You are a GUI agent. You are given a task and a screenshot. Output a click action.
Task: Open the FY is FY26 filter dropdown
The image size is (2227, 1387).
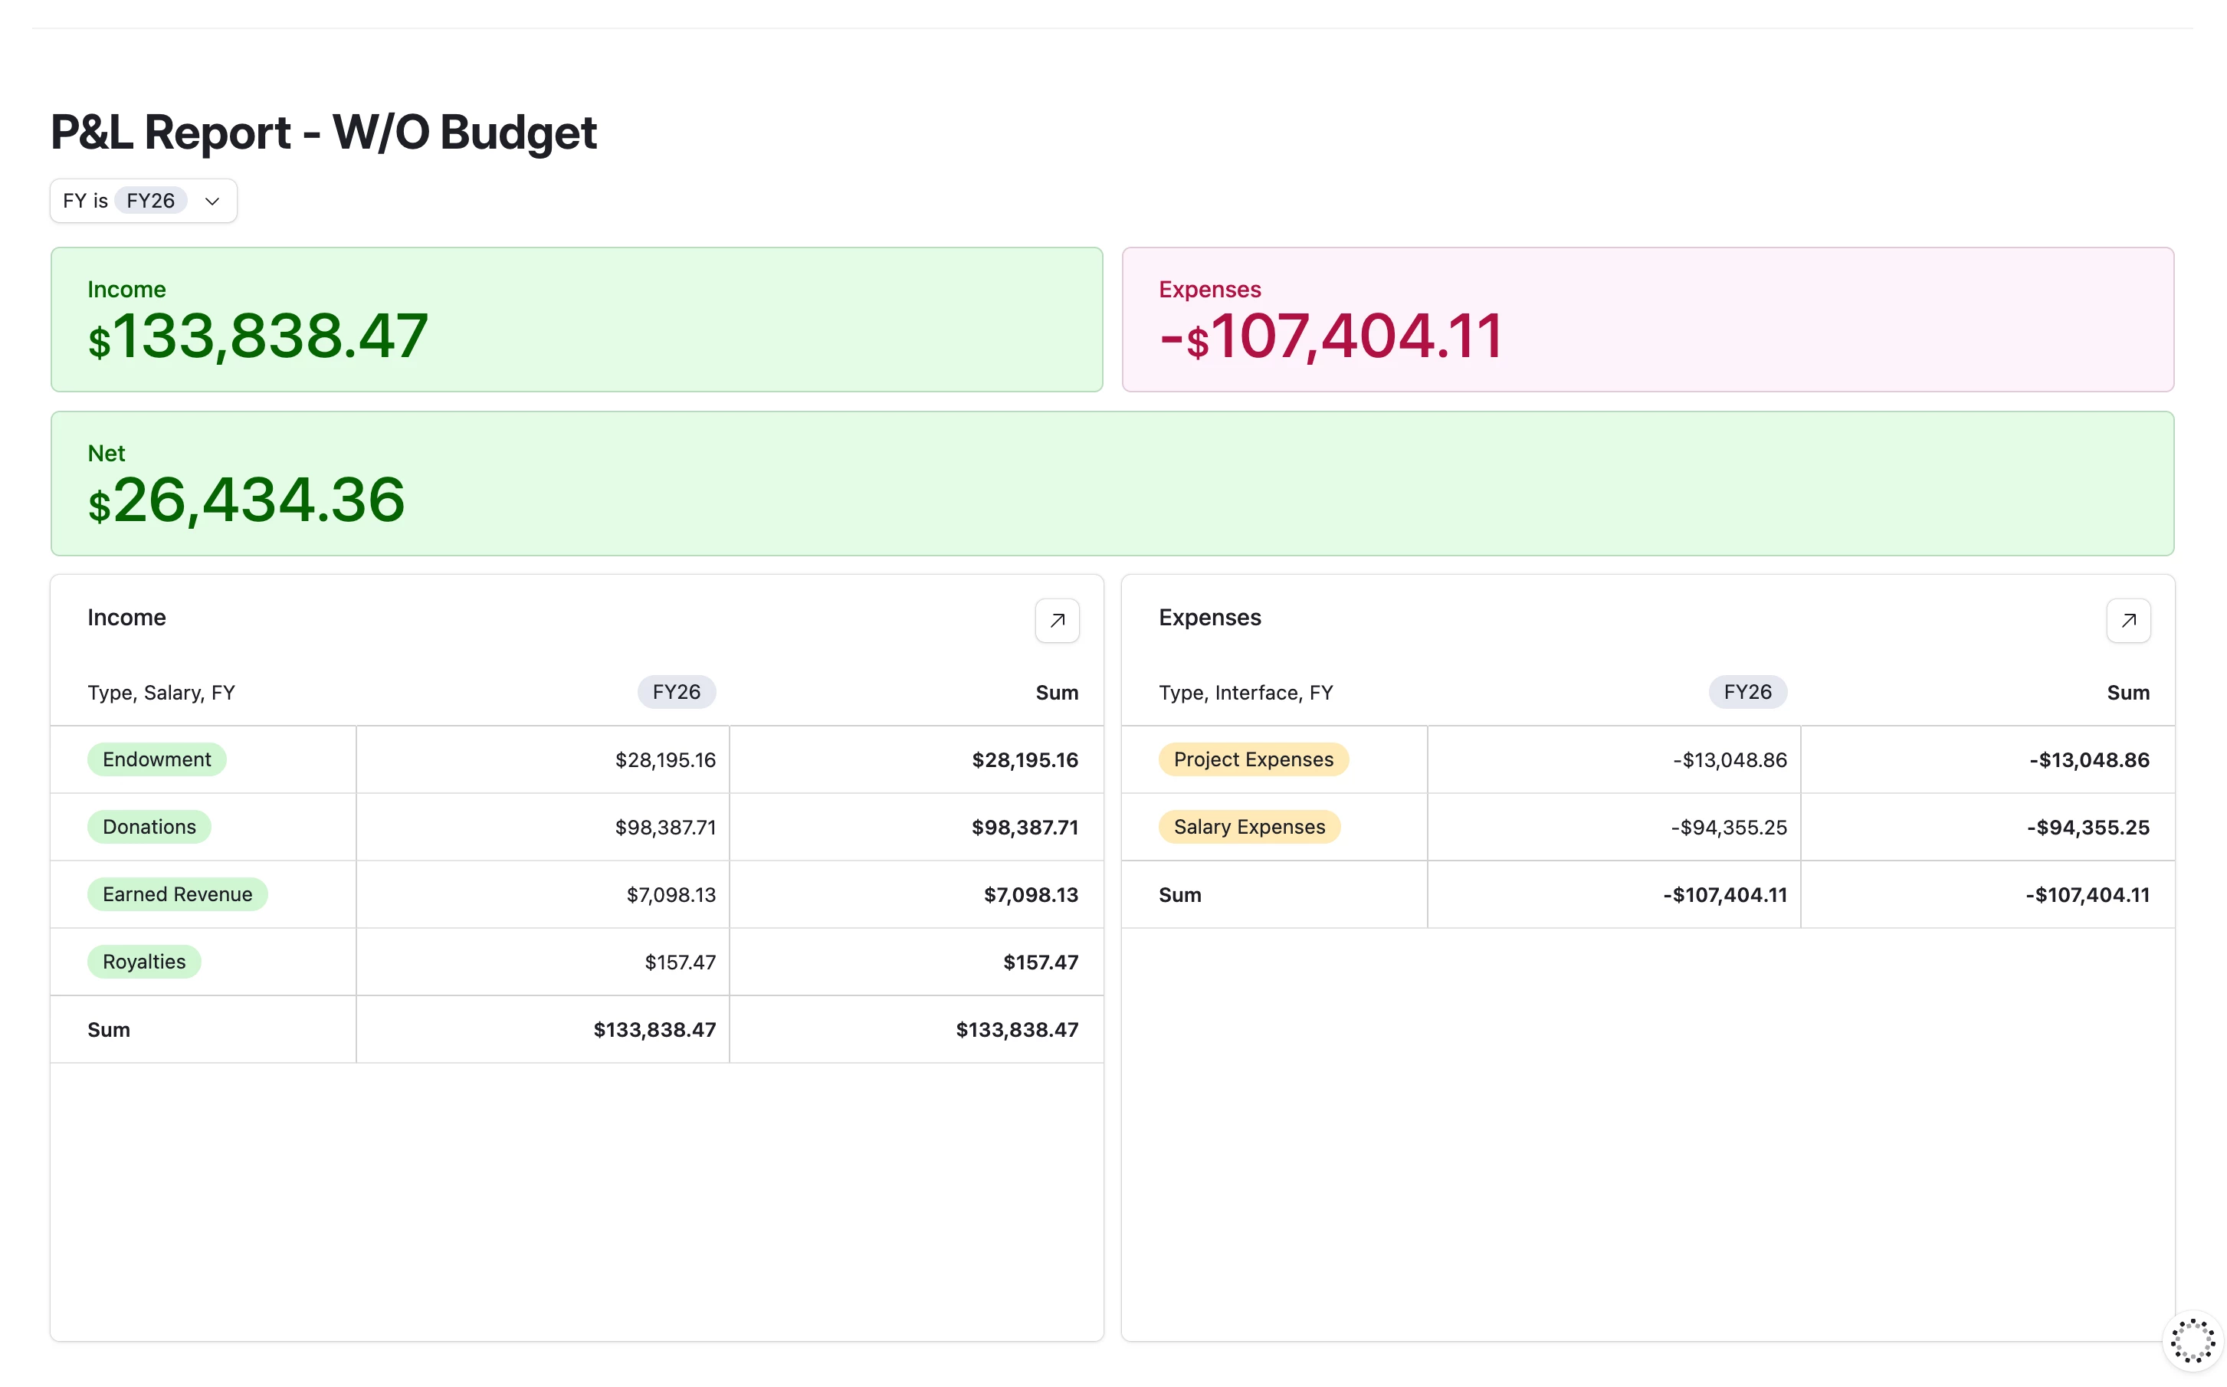pyautogui.click(x=143, y=201)
